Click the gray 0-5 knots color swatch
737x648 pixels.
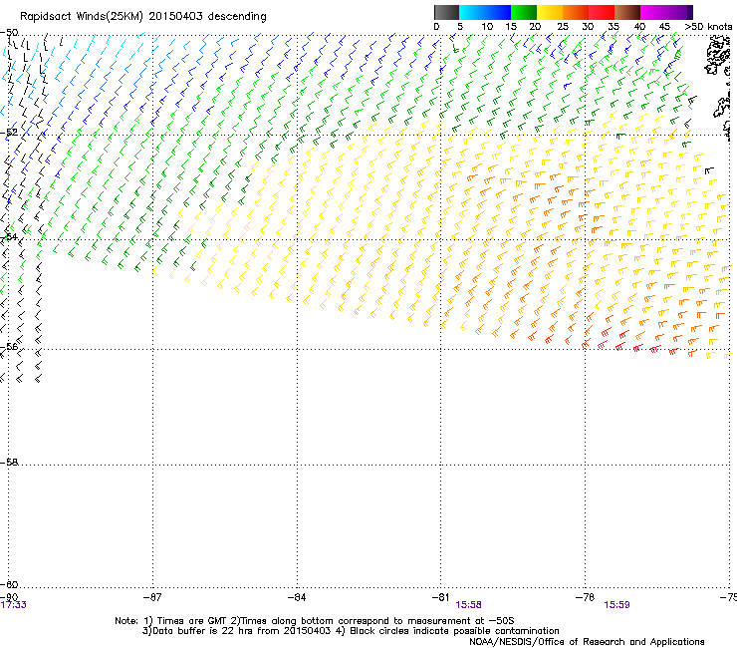click(446, 12)
